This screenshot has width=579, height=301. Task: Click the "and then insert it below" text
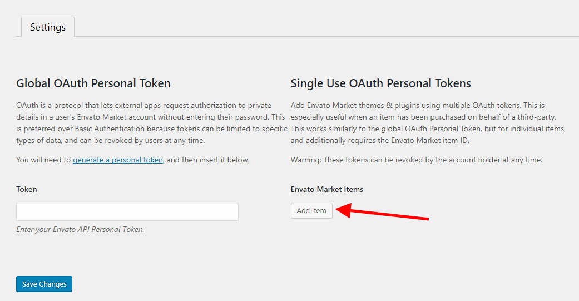click(209, 160)
